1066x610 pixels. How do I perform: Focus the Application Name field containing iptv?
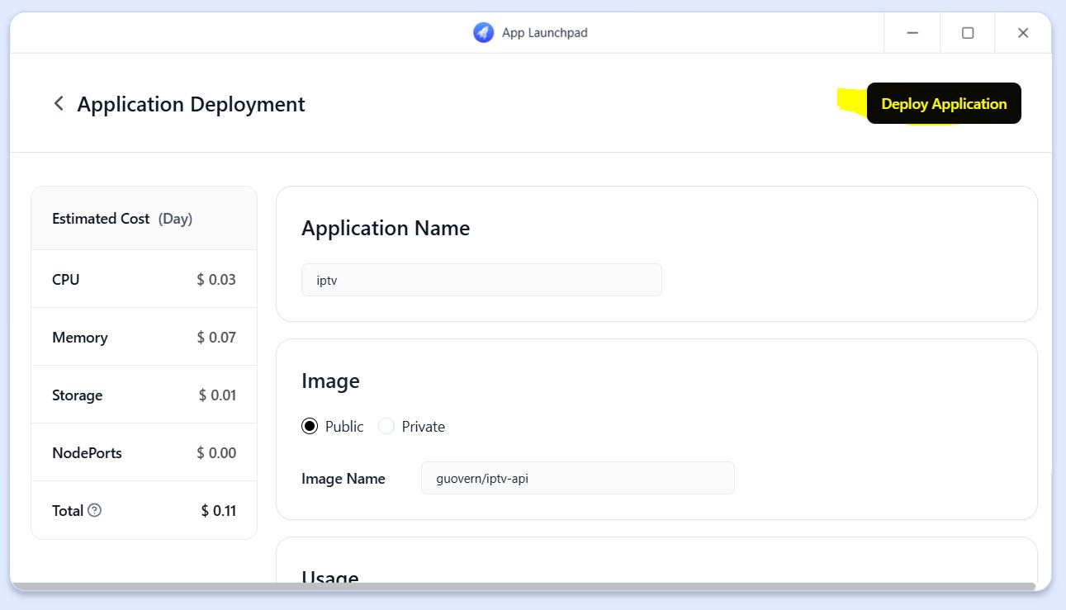[481, 280]
